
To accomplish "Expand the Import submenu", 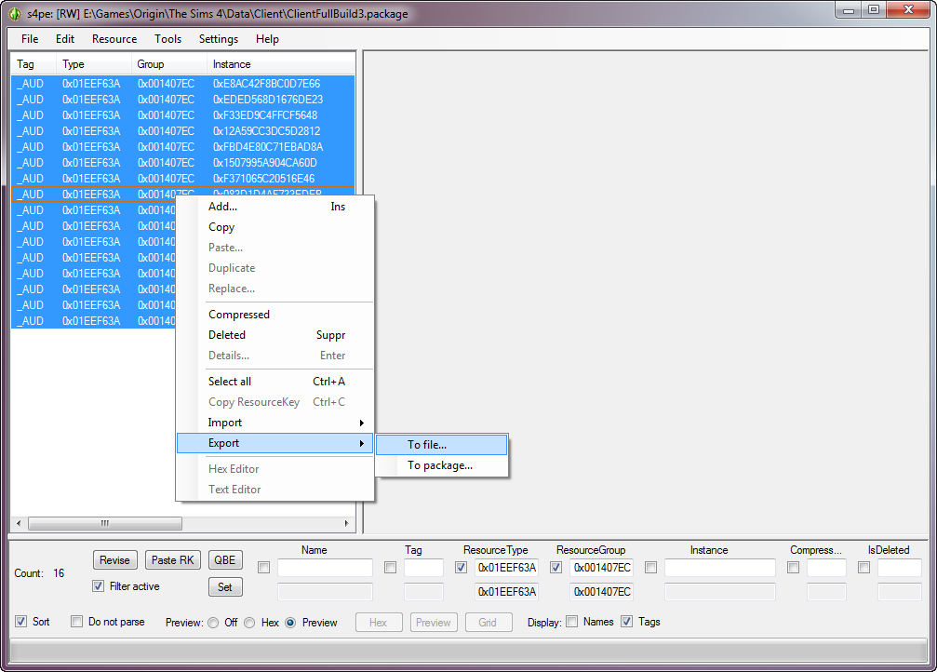I will 274,423.
